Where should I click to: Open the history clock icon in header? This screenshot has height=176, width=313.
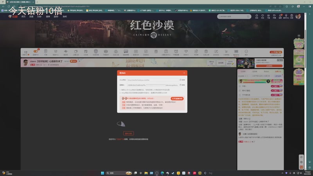(257, 16)
